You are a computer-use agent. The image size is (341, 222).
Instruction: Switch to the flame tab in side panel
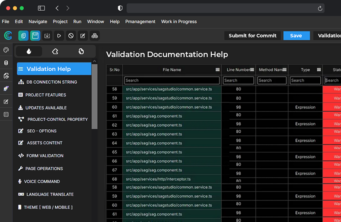(29, 51)
